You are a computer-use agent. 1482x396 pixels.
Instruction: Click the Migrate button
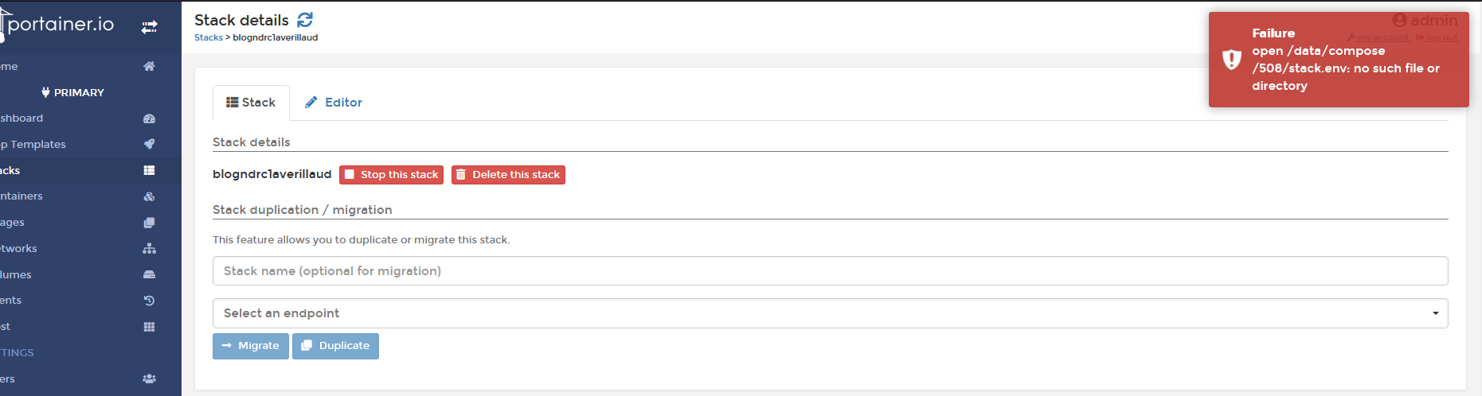point(250,346)
